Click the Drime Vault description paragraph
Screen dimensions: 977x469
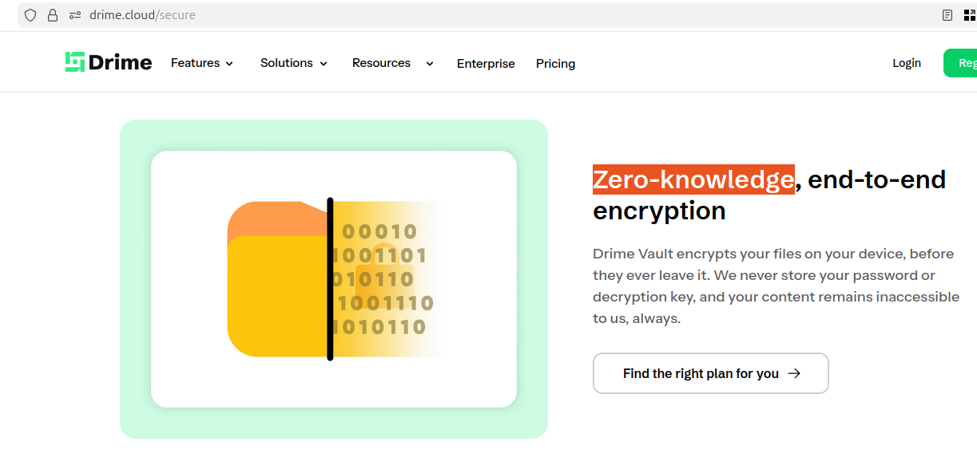point(775,286)
